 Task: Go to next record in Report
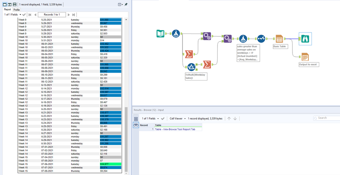tap(69, 15)
